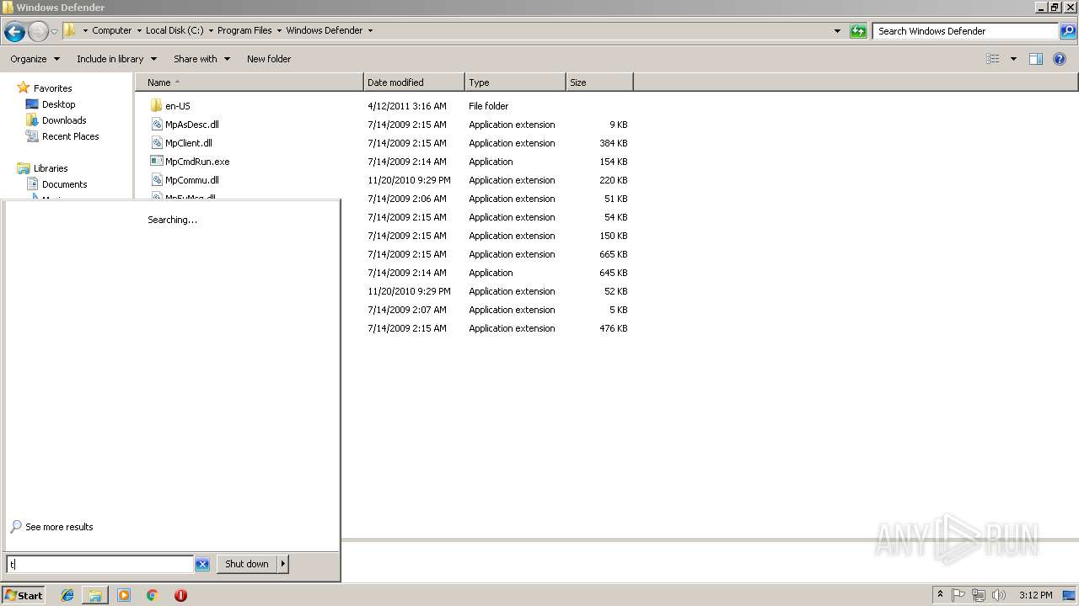Image resolution: width=1079 pixels, height=606 pixels.
Task: Expand the arrow after Computer breadcrumb
Action: pos(138,31)
